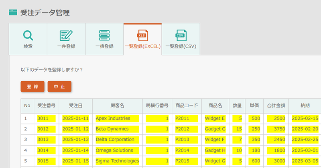
Task: Click customer name Beta Dynamics
Action: coord(117,129)
